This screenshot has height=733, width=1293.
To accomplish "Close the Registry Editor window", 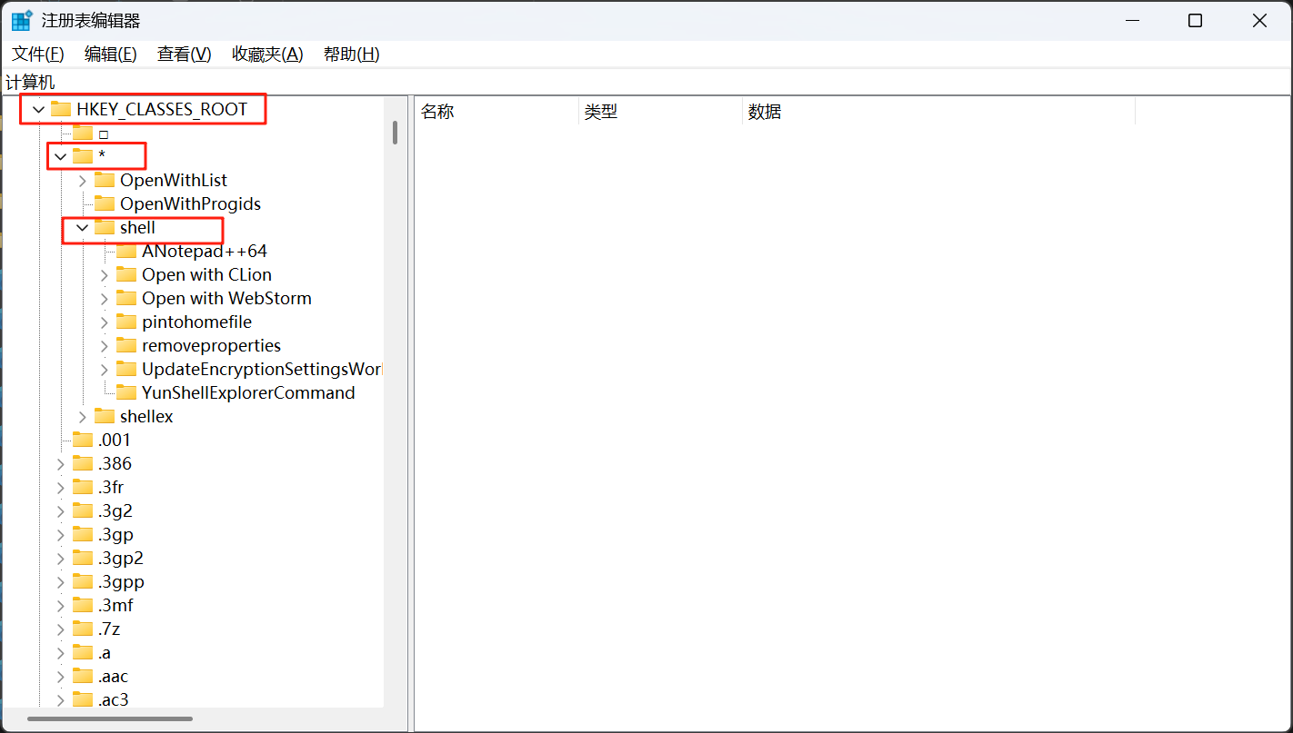I will [1259, 21].
